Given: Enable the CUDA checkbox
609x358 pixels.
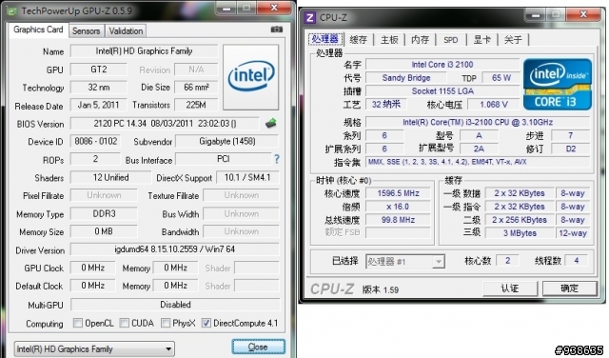Looking at the screenshot, I should (125, 323).
